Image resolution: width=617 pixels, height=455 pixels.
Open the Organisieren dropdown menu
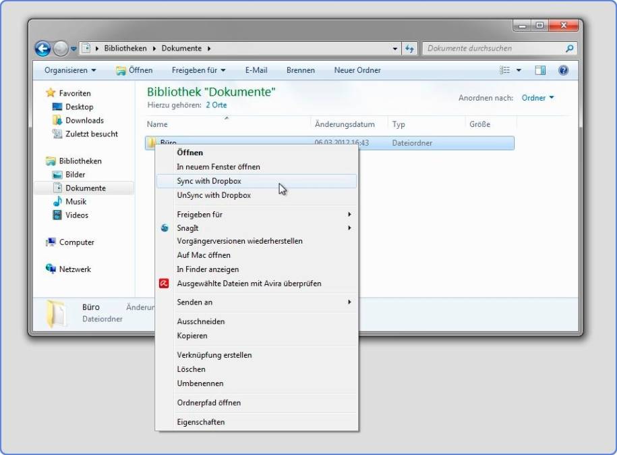coord(70,70)
